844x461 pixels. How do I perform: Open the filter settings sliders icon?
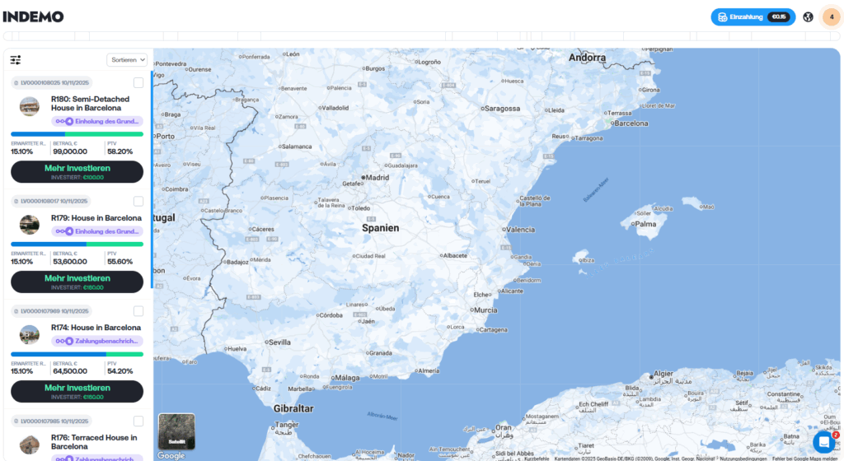[x=16, y=60]
